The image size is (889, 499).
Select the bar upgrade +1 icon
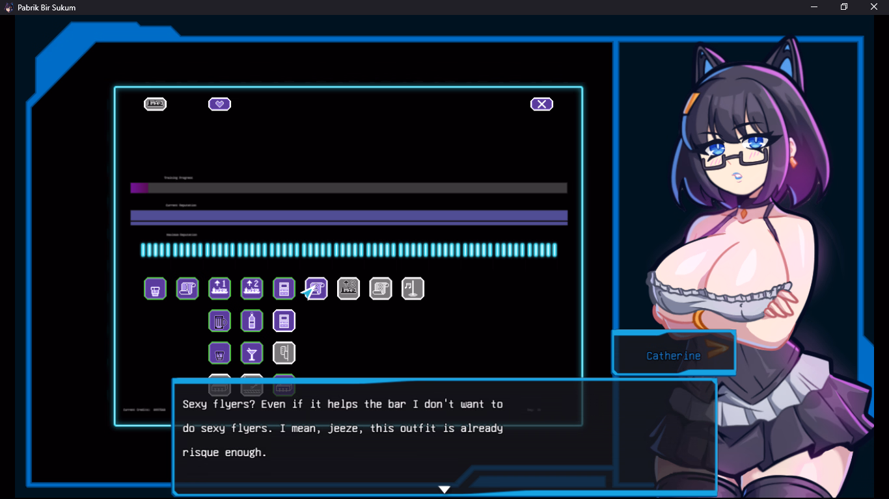(x=219, y=288)
